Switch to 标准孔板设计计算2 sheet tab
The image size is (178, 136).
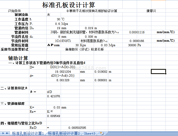click(64, 133)
